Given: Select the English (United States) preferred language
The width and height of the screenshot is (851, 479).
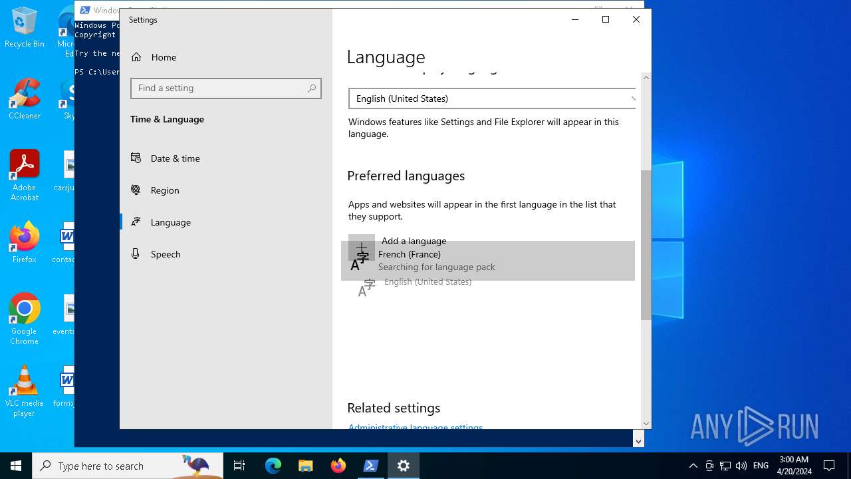Looking at the screenshot, I should pos(427,282).
